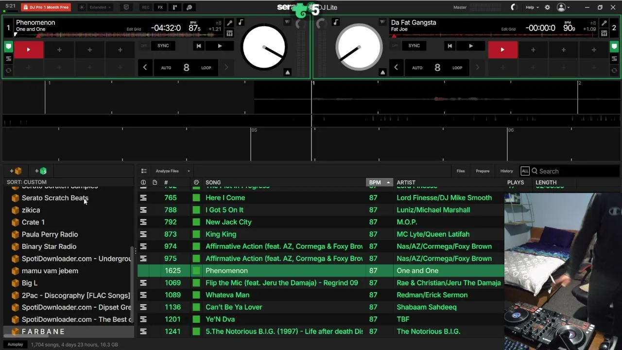Open the ALL search filter dropdown
The height and width of the screenshot is (350, 622).
525,171
